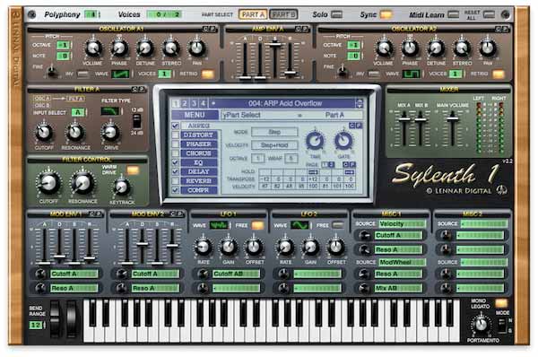Select the PHASER effect tab
538x357 pixels.
[199, 144]
